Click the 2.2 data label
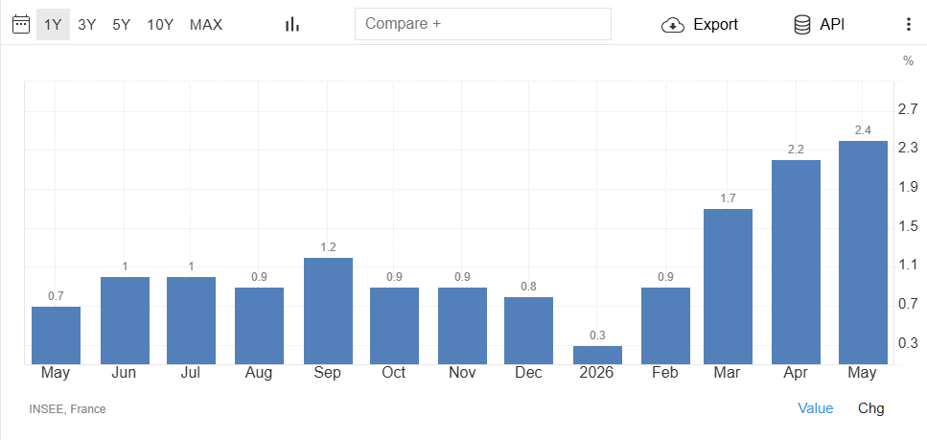 tap(796, 149)
